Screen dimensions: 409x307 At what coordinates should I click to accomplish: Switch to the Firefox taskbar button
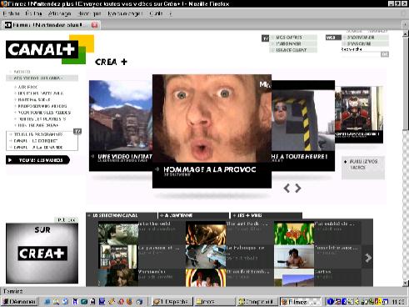(x=300, y=301)
